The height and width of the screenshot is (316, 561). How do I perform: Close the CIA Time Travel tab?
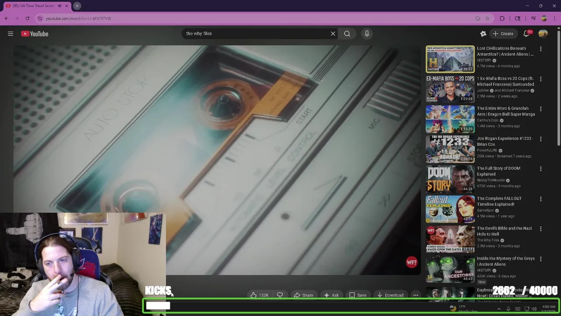[67, 6]
